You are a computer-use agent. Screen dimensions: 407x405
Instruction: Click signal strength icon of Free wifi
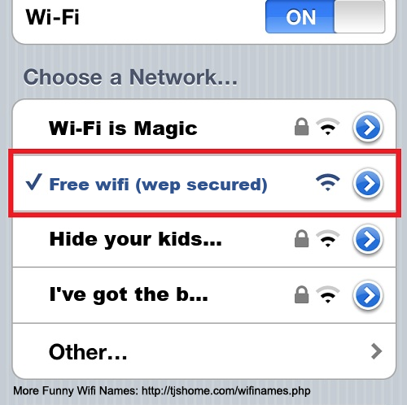[328, 182]
